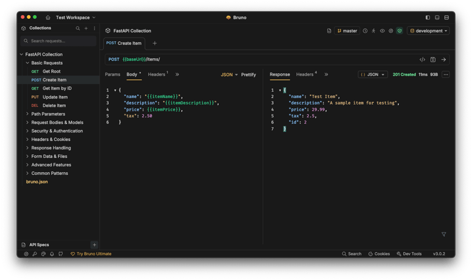Open response actions ellipsis menu
Screen dimensions: 472x280
point(446,74)
